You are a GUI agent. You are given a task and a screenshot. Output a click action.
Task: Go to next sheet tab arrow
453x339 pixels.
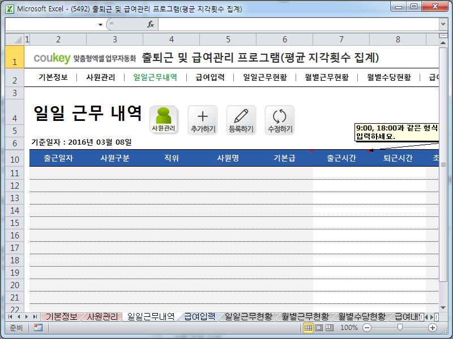tap(27, 317)
